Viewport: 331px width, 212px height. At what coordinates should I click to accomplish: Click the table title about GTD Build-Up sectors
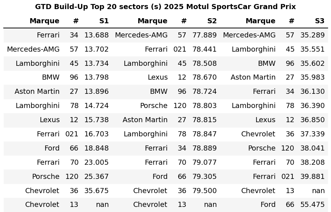pos(165,7)
